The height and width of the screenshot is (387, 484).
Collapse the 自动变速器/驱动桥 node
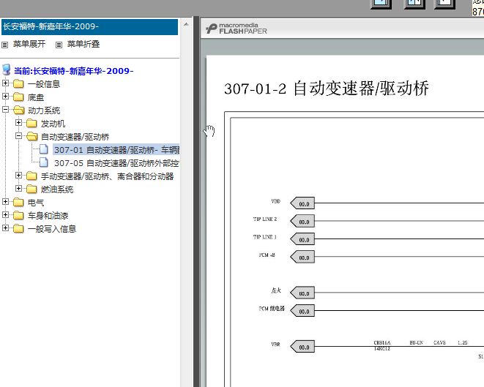click(18, 136)
